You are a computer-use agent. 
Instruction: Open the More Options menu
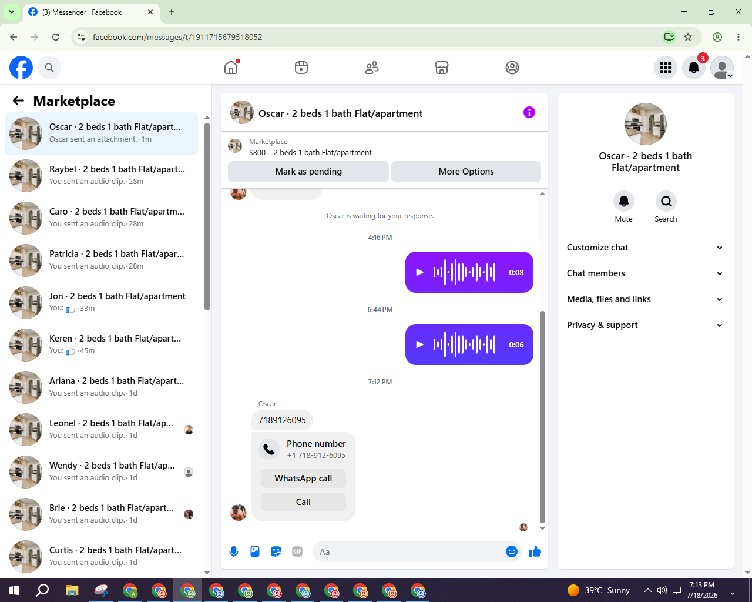tap(466, 172)
